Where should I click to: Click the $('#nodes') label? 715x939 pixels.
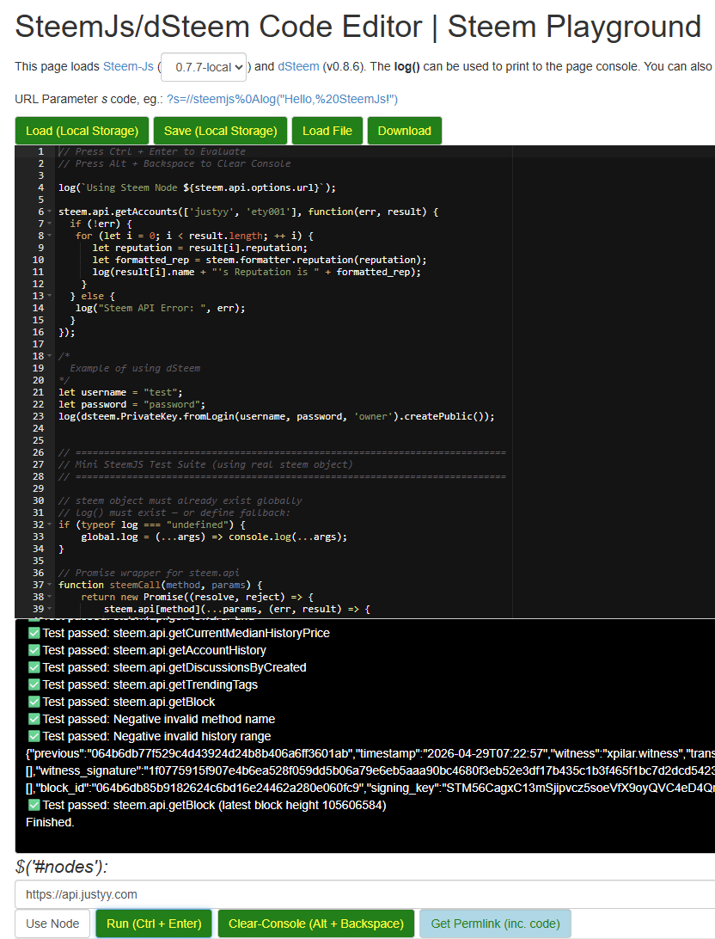(62, 867)
